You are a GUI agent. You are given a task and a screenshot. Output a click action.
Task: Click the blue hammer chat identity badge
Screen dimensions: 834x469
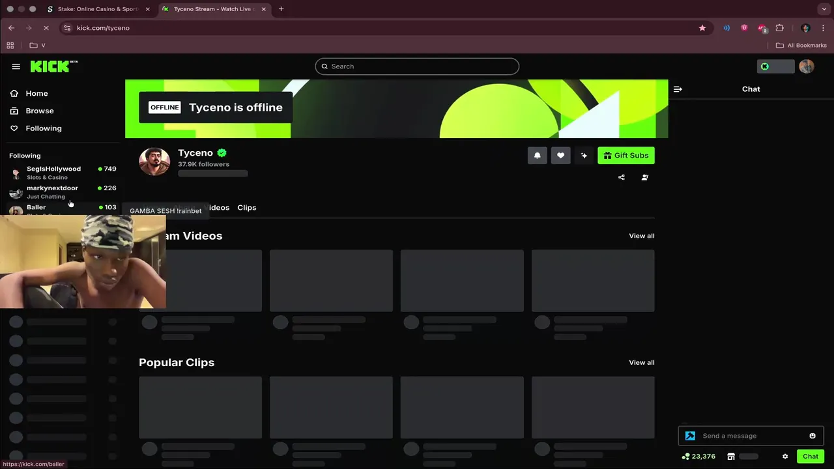click(690, 436)
